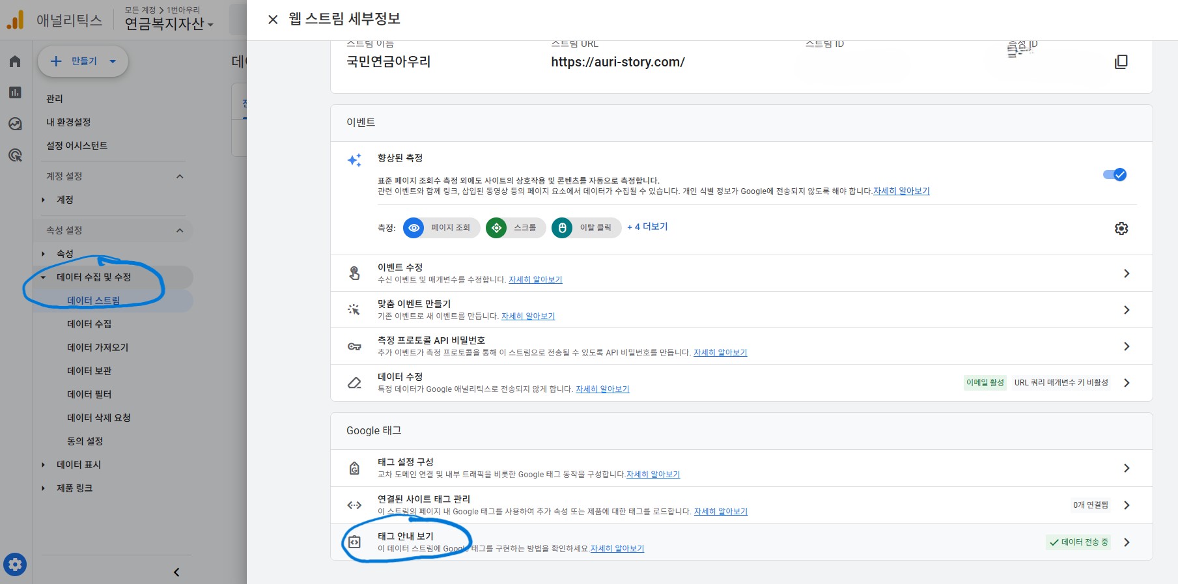The width and height of the screenshot is (1178, 584).
Task: Click the Google Analytics logo
Action: [16, 20]
